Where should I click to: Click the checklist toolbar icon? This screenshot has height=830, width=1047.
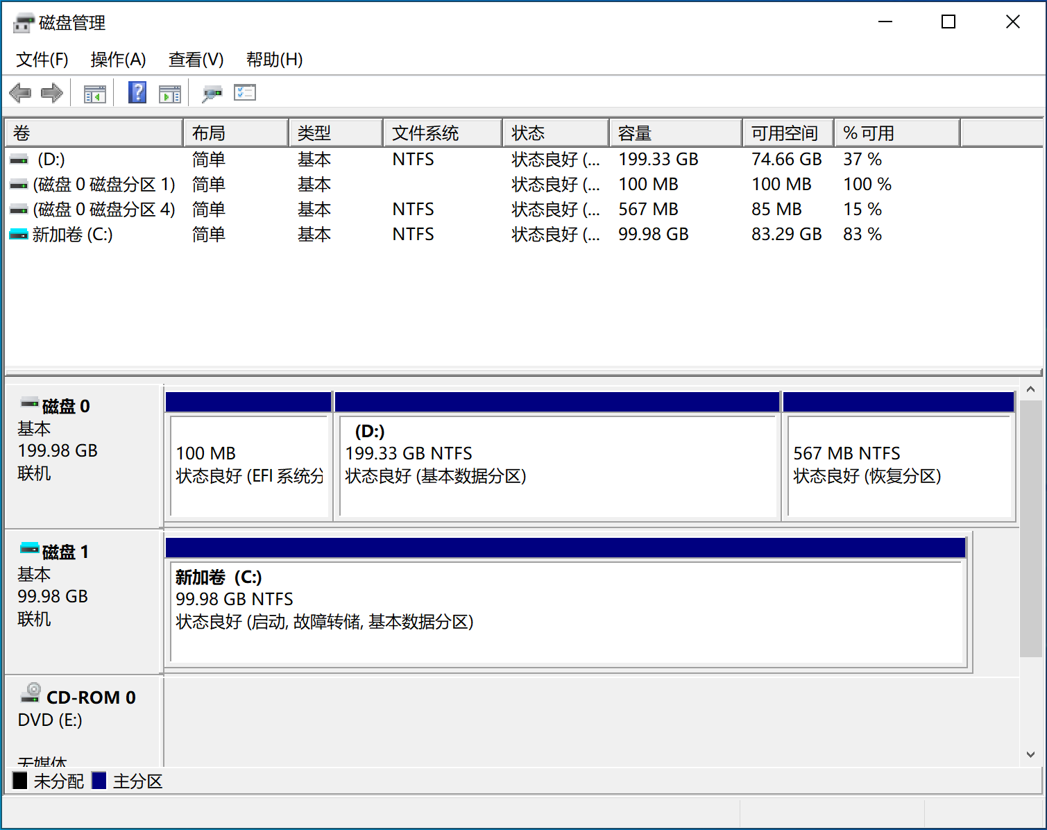coord(244,92)
